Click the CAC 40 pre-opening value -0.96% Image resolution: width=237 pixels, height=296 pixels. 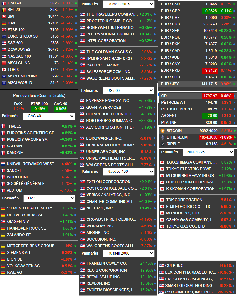[60, 109]
